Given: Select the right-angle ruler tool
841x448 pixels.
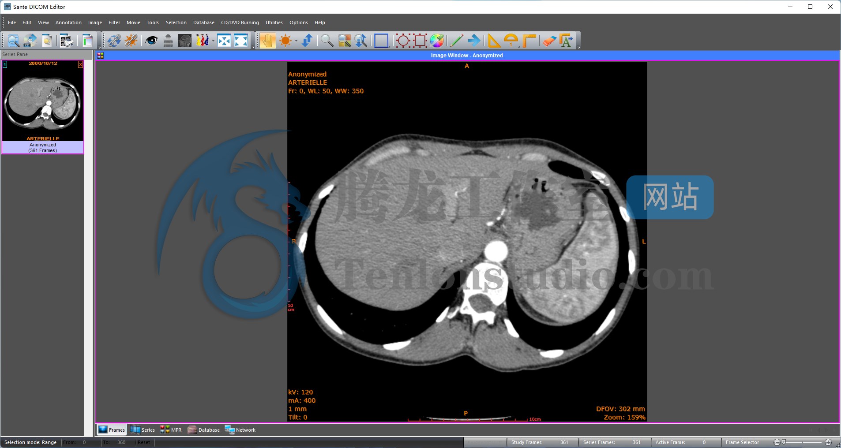Looking at the screenshot, I should [529, 41].
